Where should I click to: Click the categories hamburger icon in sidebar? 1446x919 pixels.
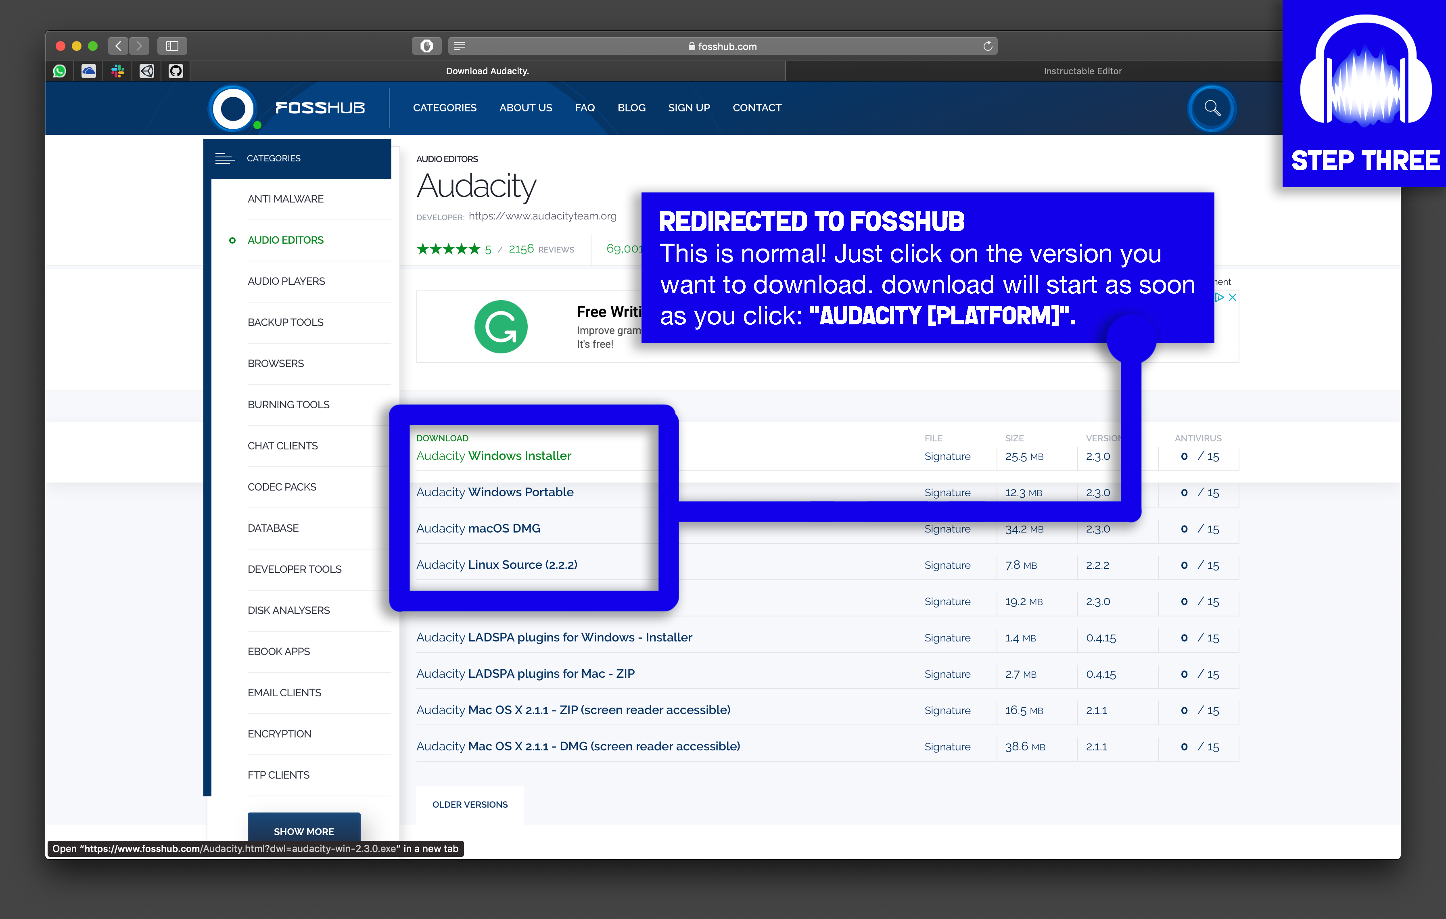click(224, 159)
